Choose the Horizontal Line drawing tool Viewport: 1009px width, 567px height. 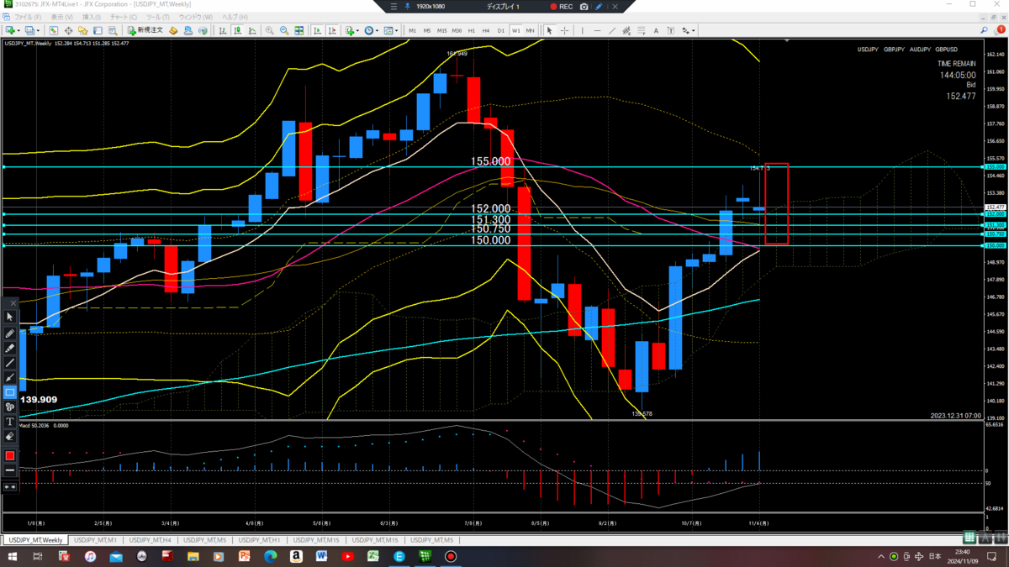(597, 30)
